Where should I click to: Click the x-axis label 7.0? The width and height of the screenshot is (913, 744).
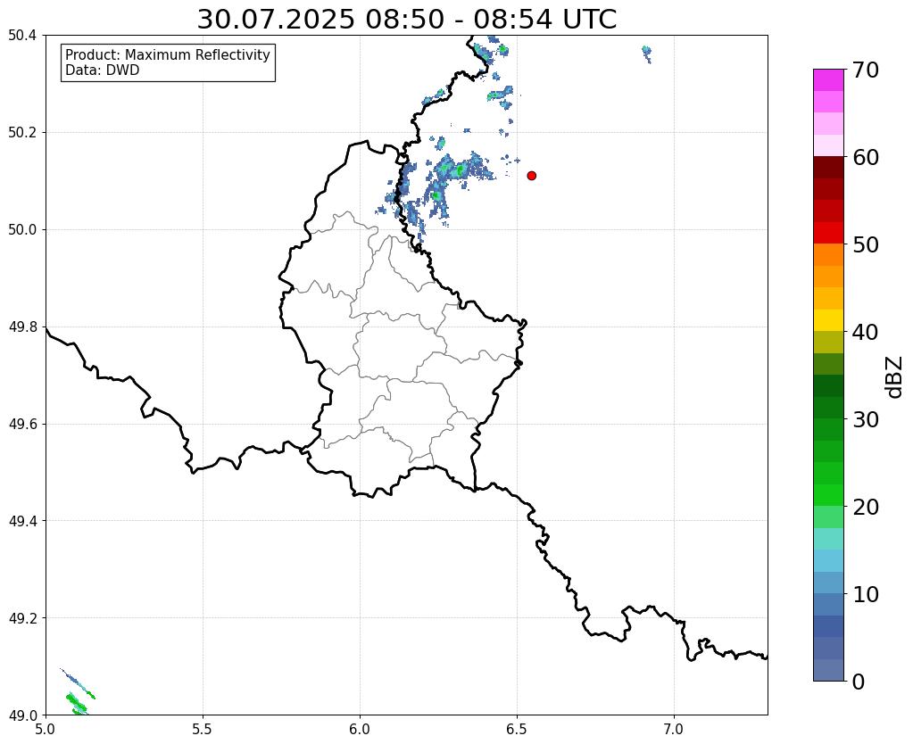675,729
